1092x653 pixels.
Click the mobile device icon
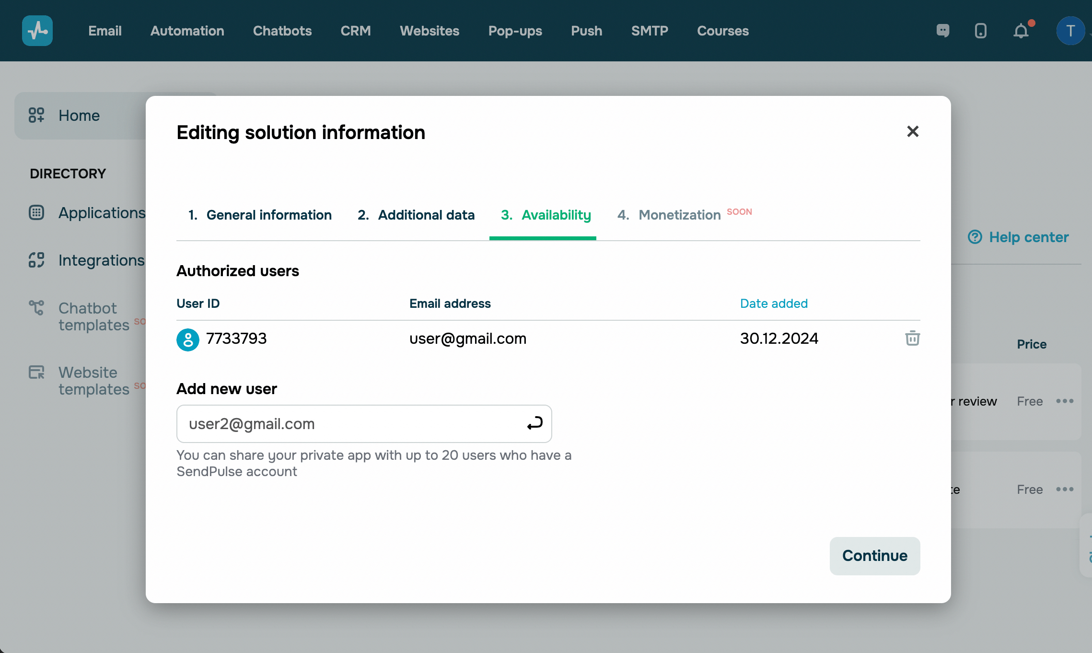point(980,31)
